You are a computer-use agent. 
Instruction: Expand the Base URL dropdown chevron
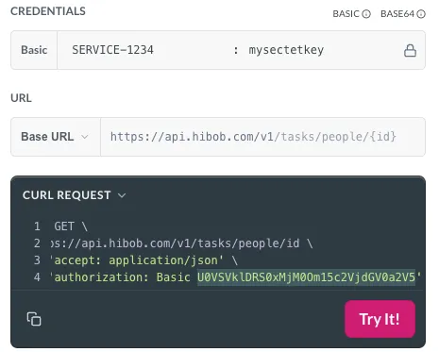(x=84, y=137)
